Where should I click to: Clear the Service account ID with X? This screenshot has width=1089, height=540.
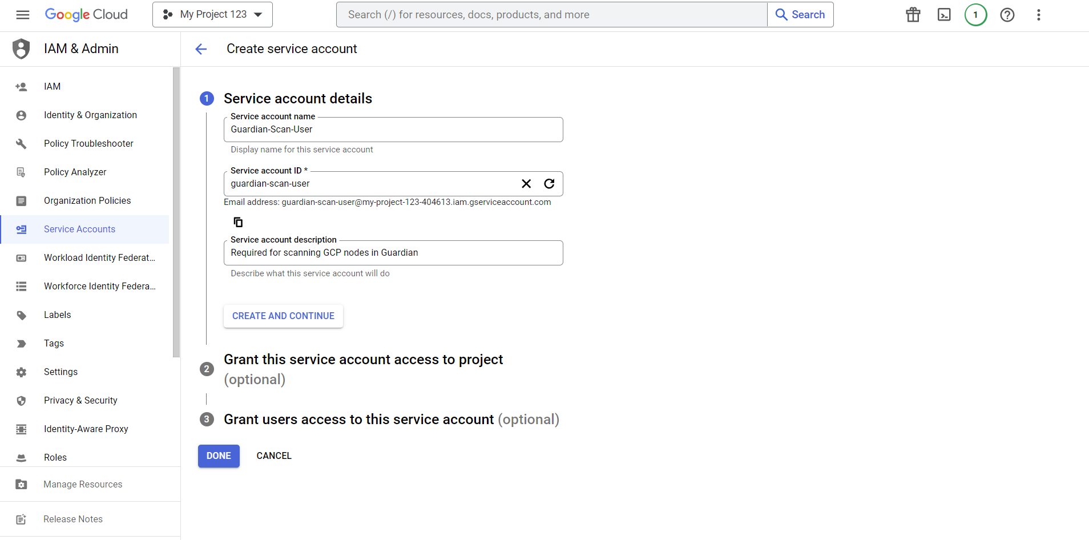click(526, 184)
